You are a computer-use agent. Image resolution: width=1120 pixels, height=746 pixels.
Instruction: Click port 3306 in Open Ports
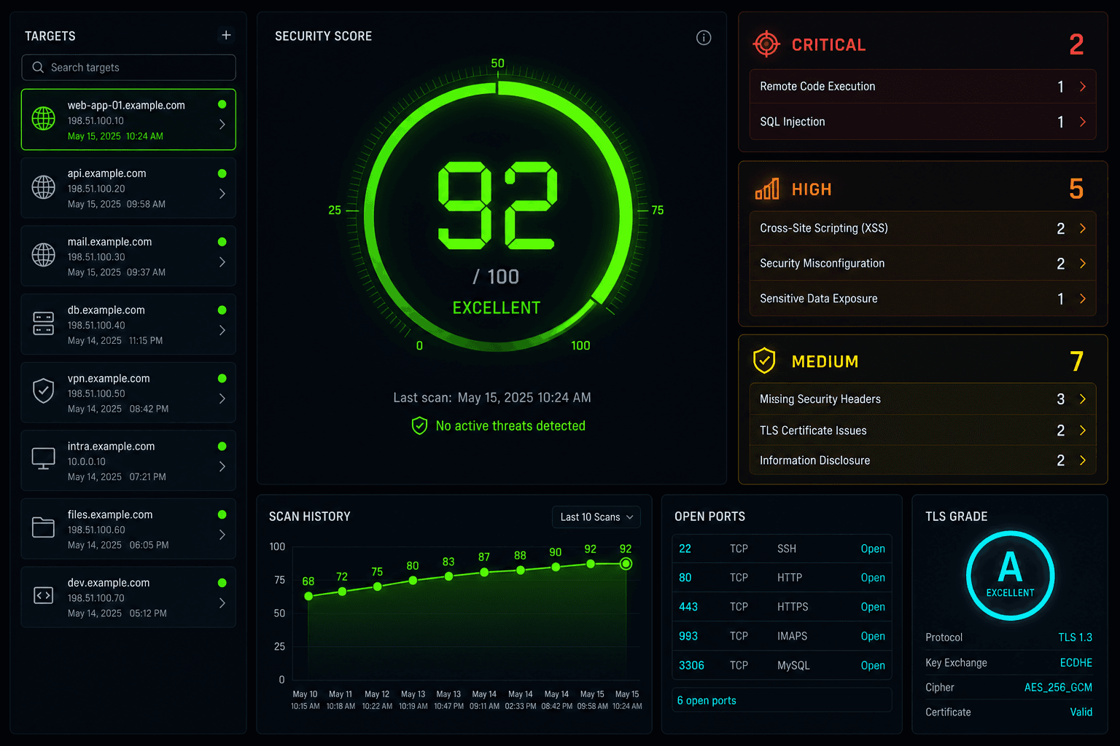click(x=691, y=665)
